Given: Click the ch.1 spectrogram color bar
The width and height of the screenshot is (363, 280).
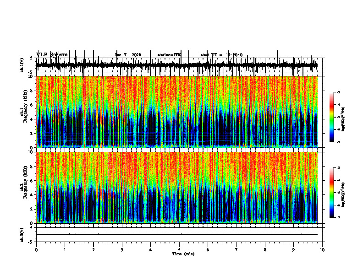Looking at the screenshot, I should point(331,117).
